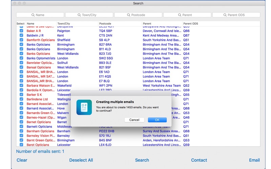This screenshot has width=271, height=169.
Task: Click postcode SW2 5SG
Action: click(x=106, y=58)
